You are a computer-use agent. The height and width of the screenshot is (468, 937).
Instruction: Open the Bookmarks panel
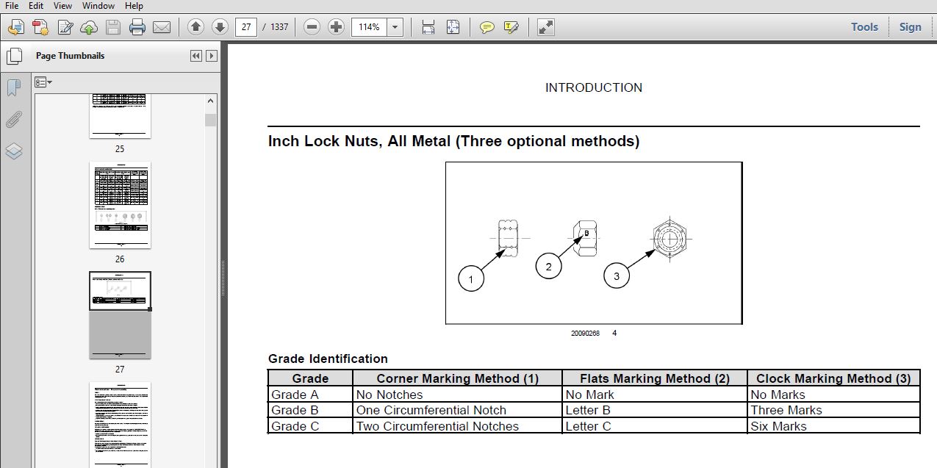coord(13,88)
